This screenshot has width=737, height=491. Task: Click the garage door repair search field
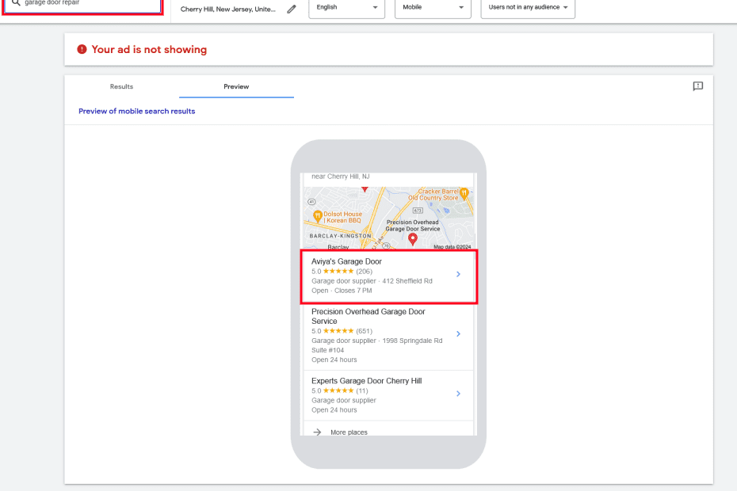click(82, 4)
